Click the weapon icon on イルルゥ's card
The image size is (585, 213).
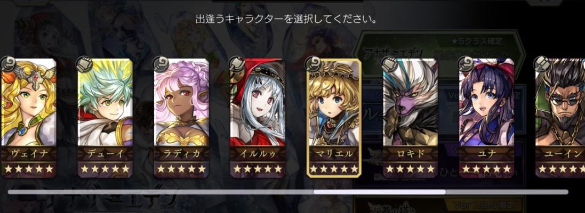(x=237, y=64)
